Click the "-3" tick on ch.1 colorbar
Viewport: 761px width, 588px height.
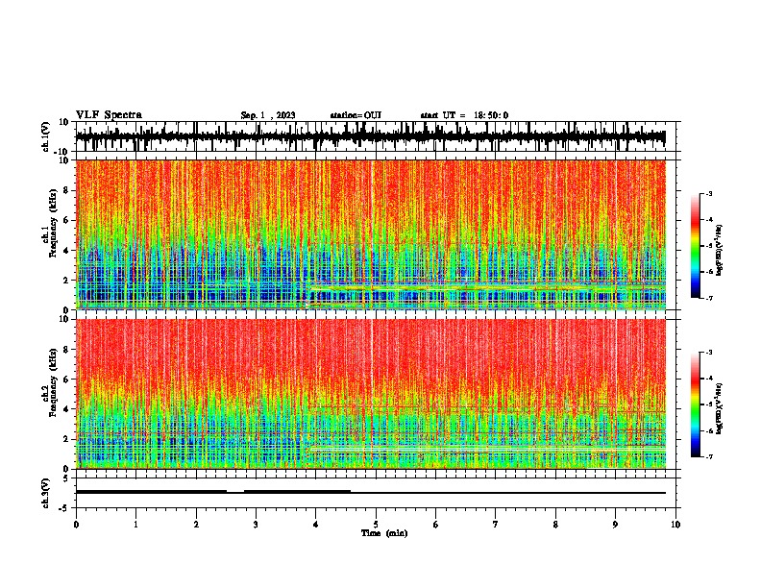pyautogui.click(x=709, y=193)
